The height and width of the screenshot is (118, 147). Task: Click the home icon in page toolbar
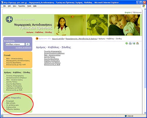(138, 43)
